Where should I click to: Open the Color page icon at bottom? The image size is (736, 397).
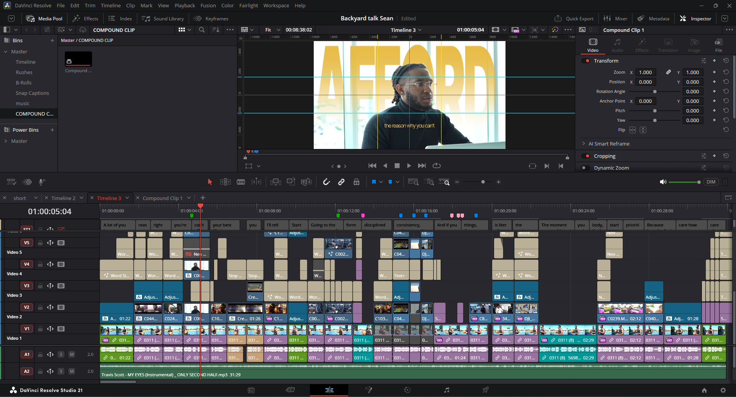[407, 390]
